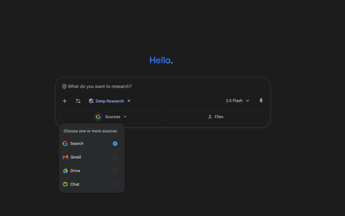Viewport: 345px width, 216px height.
Task: Click the Files button
Action: tap(216, 116)
